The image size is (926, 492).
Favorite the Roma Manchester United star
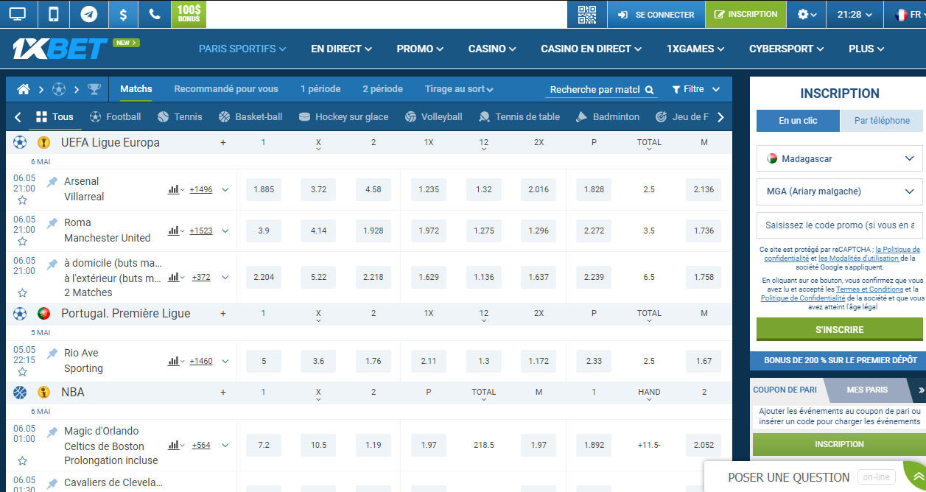coord(23,242)
